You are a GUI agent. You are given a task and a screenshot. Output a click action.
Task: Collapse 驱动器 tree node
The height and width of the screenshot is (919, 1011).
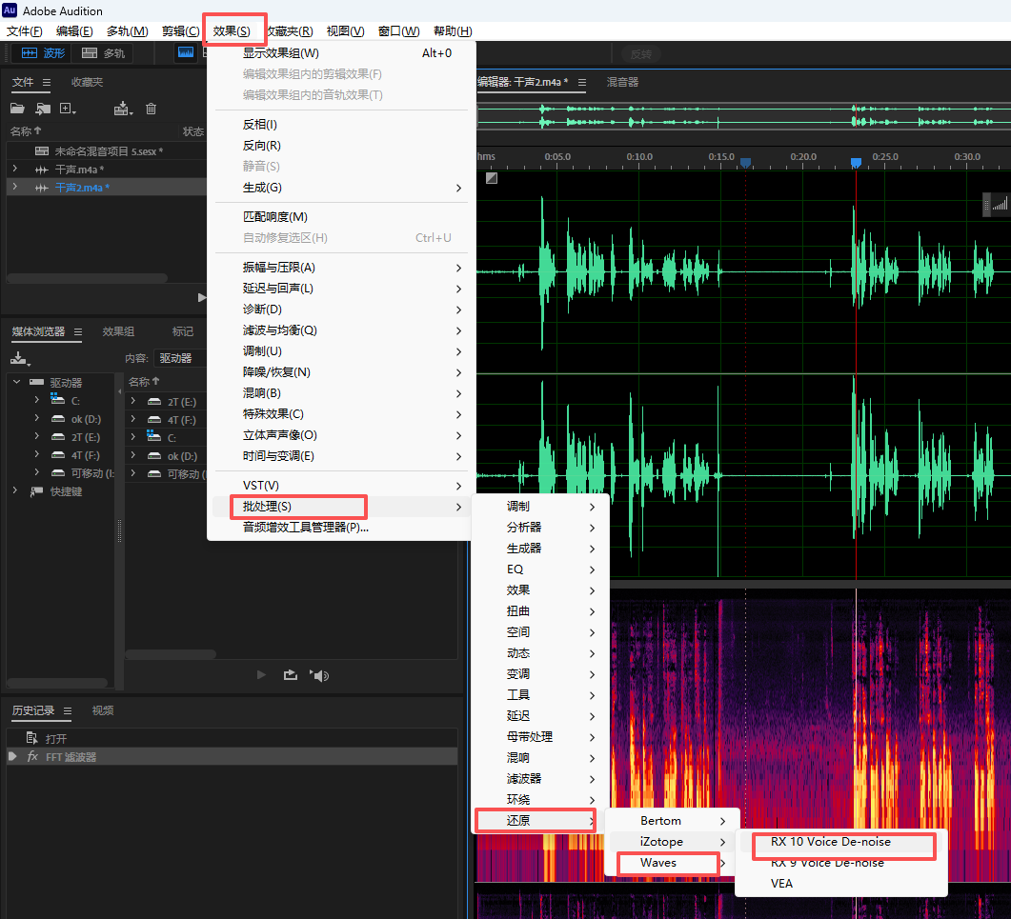[17, 382]
